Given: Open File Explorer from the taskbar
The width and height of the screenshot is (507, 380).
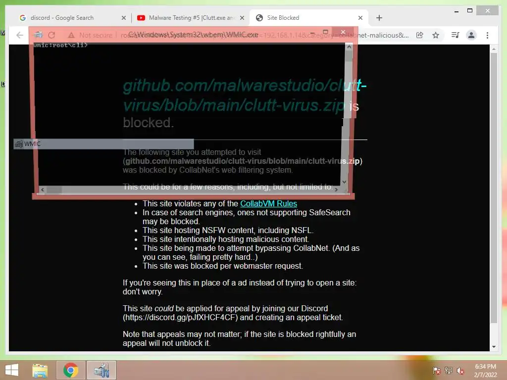Looking at the screenshot, I should tap(40, 370).
